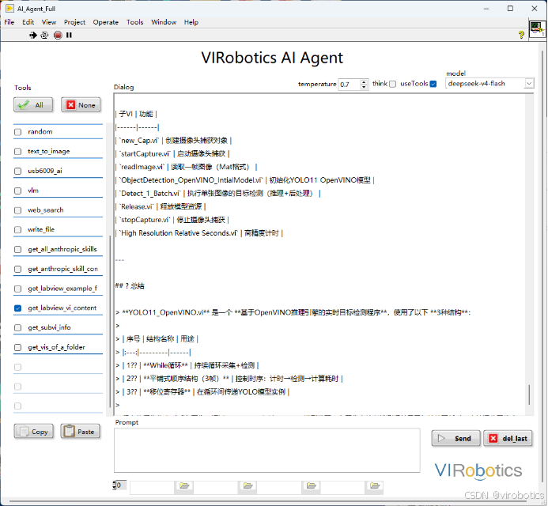Click the 'startCapture.vi' line in dialog

click(174, 153)
